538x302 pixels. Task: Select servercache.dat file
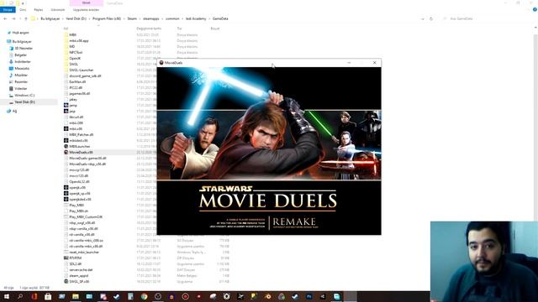81,270
